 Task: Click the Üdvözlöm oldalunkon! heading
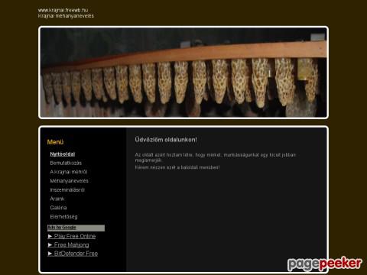point(166,140)
